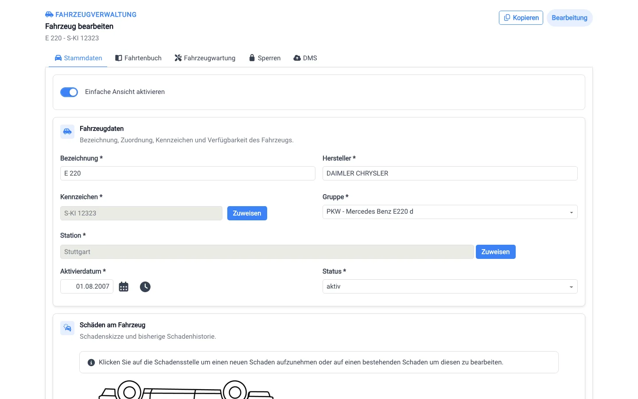Click the Kennzeichen field S-KI 12323
The width and height of the screenshot is (638, 399).
tap(141, 213)
